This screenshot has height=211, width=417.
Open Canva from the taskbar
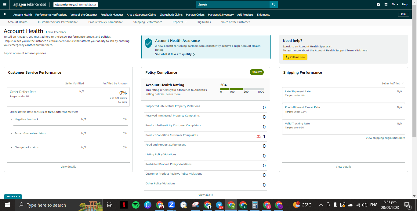tap(148, 205)
